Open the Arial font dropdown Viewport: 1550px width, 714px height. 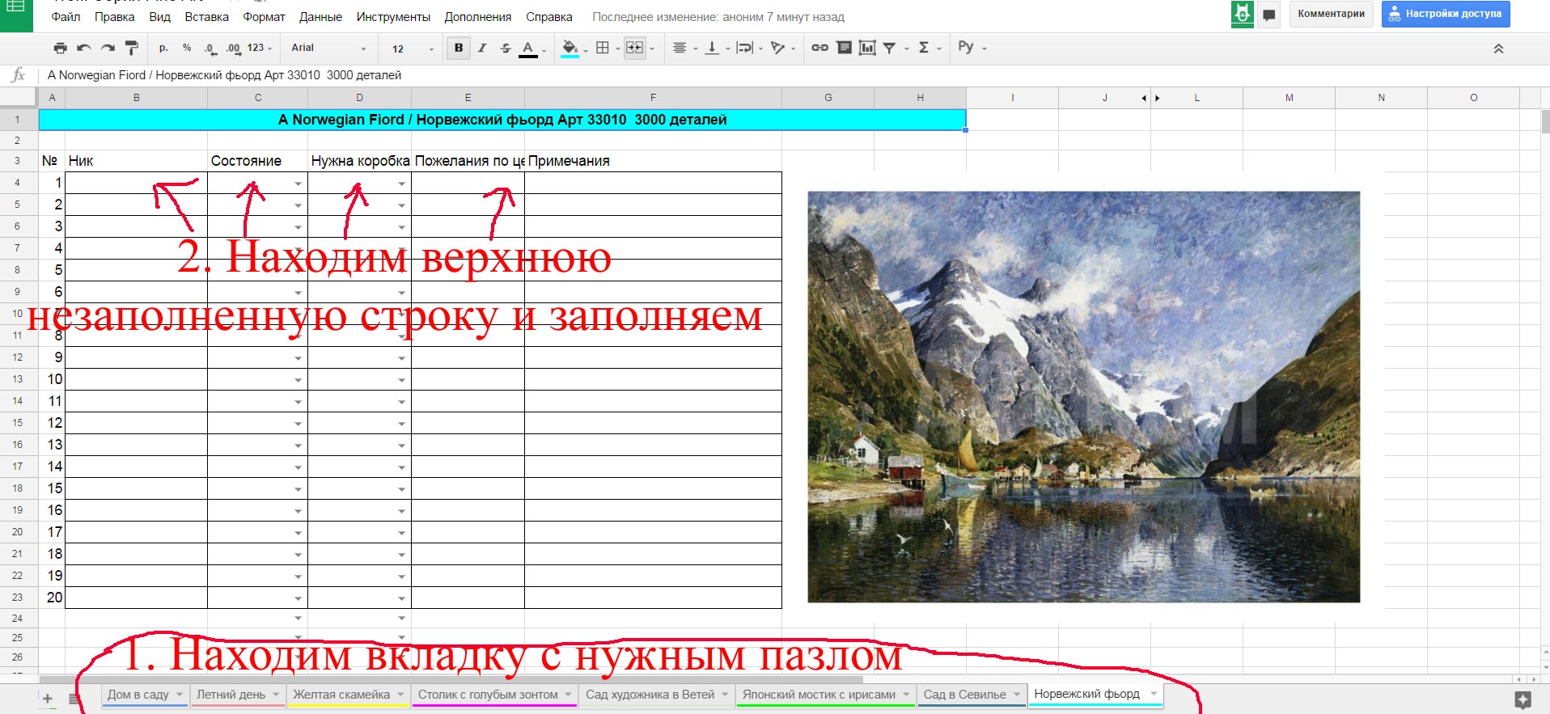[x=328, y=49]
